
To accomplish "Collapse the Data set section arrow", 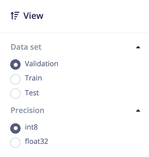I will click(x=138, y=47).
